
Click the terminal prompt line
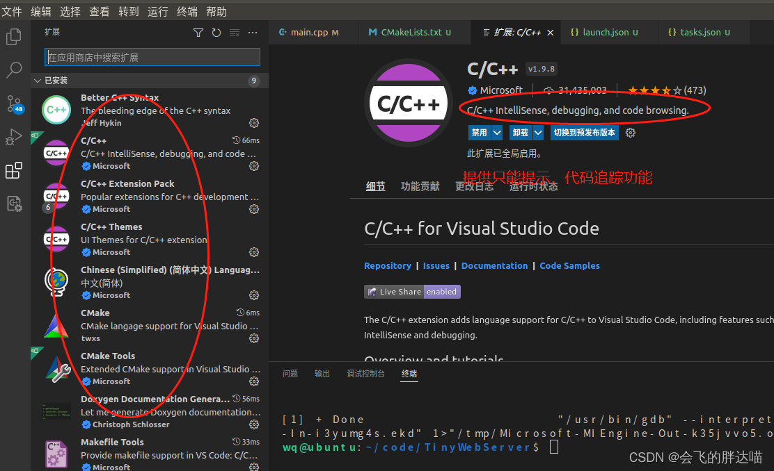(x=420, y=447)
